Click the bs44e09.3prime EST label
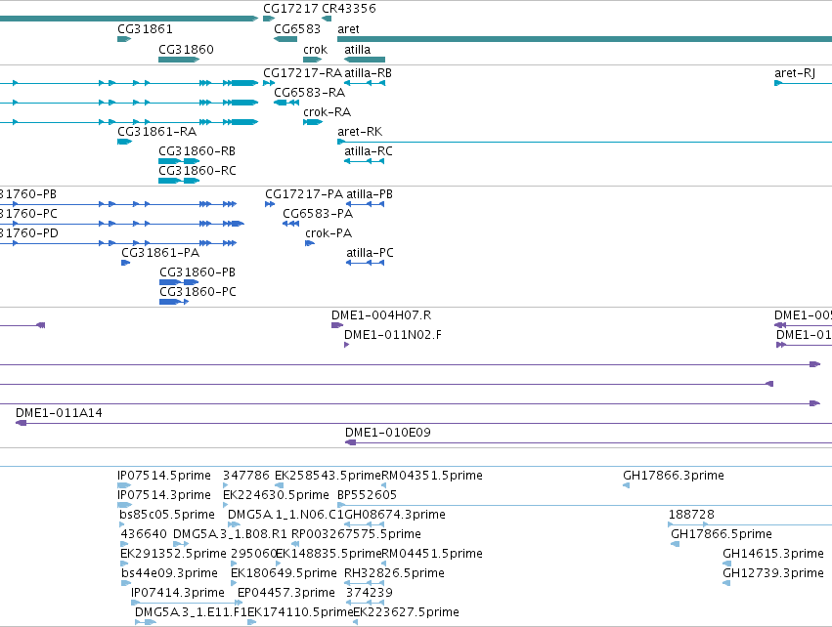The width and height of the screenshot is (832, 627). pos(169,573)
